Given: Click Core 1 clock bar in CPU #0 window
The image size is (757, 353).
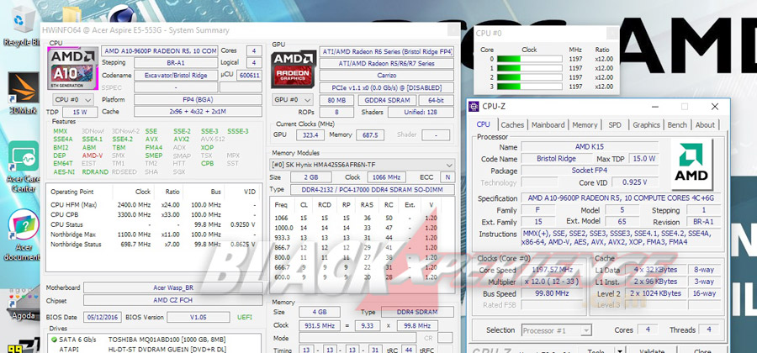Looking at the screenshot, I should 530,68.
